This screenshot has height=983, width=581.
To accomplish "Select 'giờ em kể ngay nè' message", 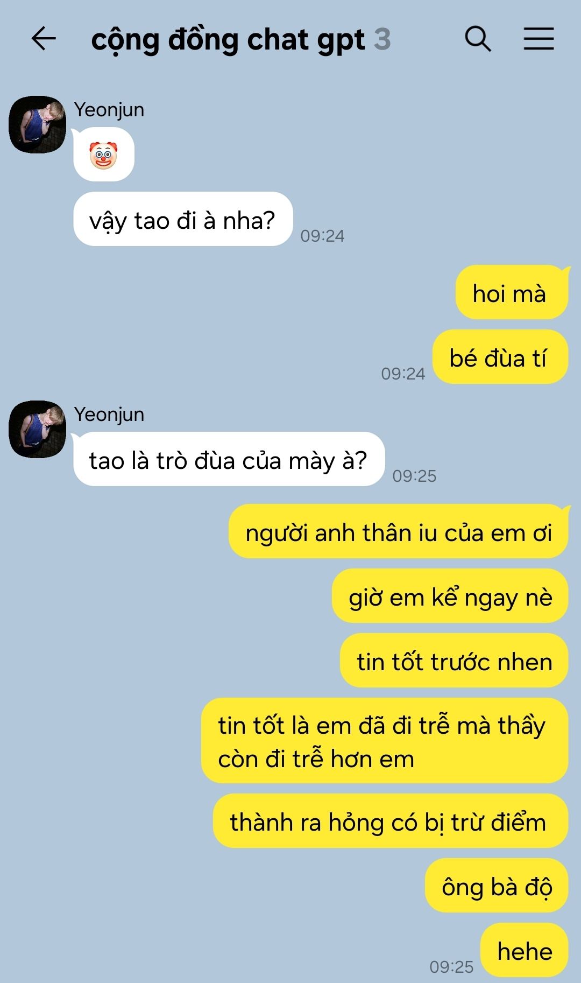I will point(450,596).
